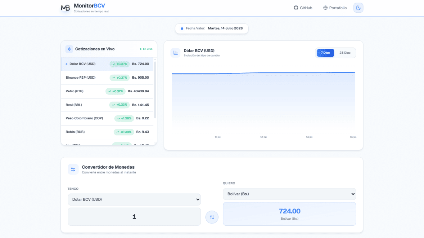Viewport: 424px width, 238px height.
Task: Click the lightning bolt Cotizaciones icon
Action: (69, 49)
